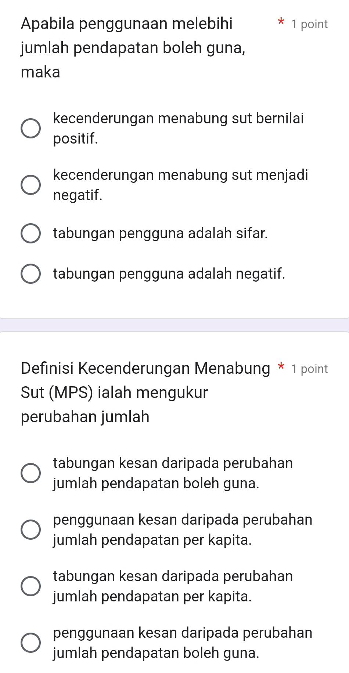This screenshot has width=349, height=673.
Task: Click the option text 'kecenderungan menabung sut bernilai positif.'
Action: [178, 129]
